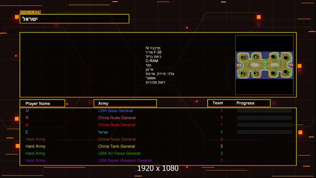Select the Player Name column header

pyautogui.click(x=42, y=103)
